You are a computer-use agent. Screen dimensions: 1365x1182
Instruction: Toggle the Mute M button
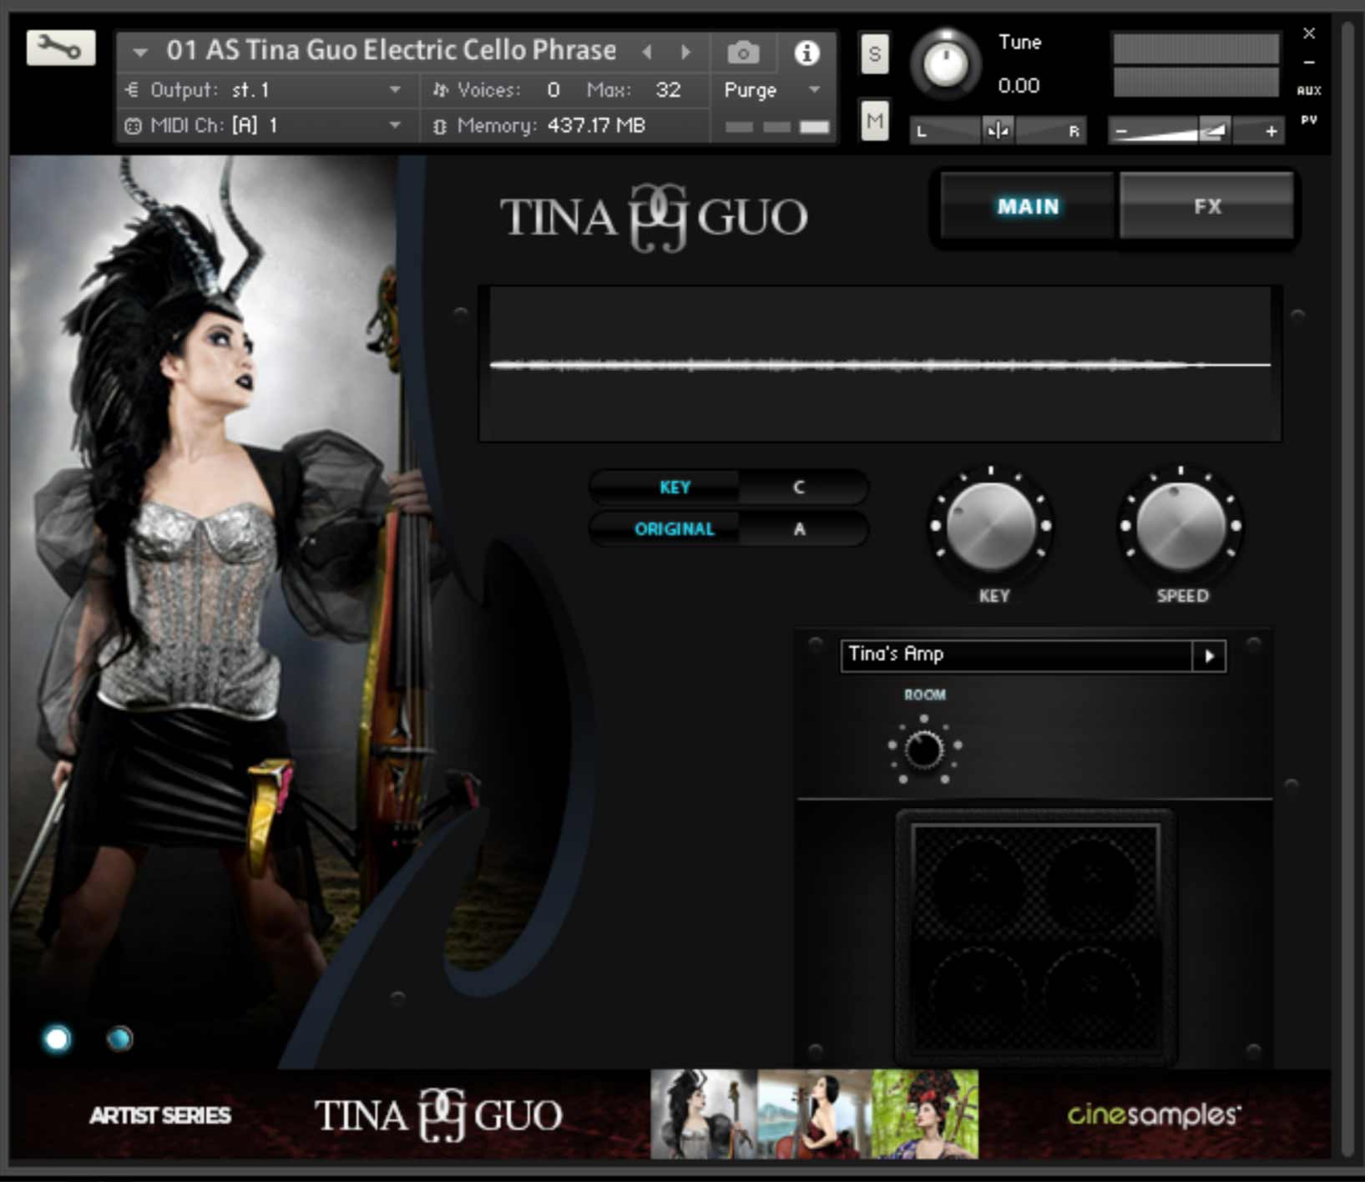pos(874,122)
